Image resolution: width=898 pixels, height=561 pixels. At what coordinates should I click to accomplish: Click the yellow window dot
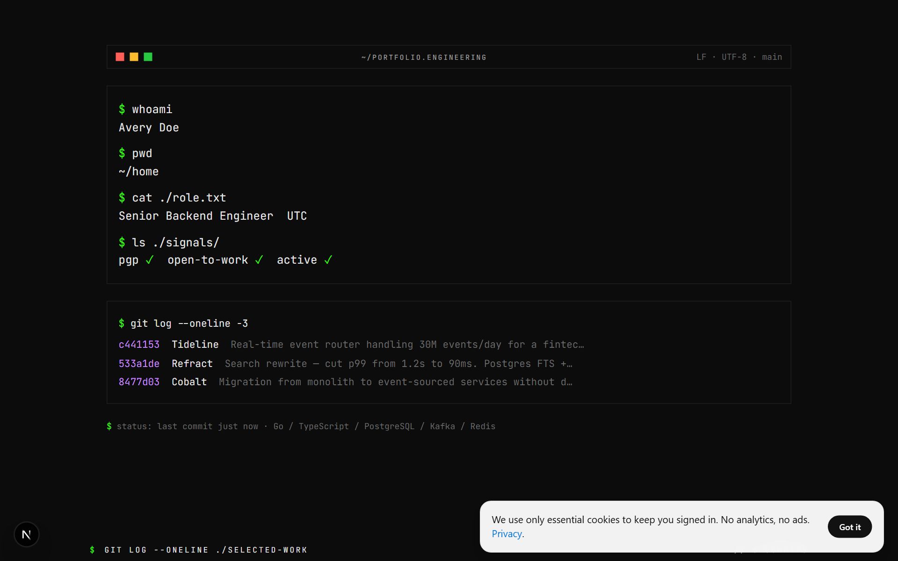point(134,57)
